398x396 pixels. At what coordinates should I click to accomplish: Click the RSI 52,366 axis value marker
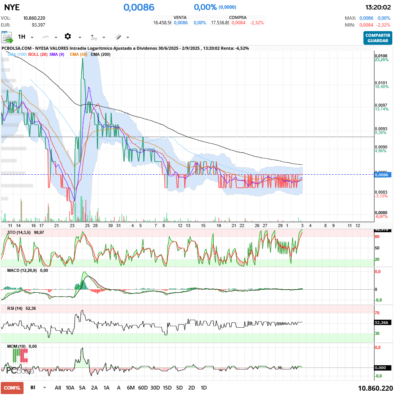(383, 322)
